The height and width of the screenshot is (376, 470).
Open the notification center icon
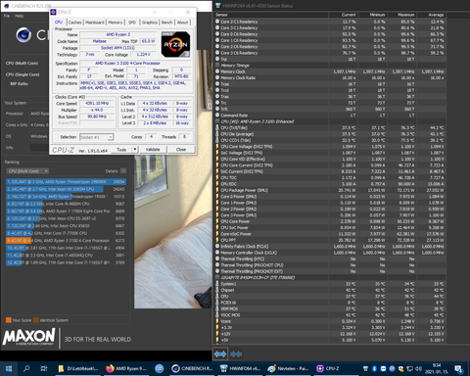pyautogui.click(x=458, y=369)
